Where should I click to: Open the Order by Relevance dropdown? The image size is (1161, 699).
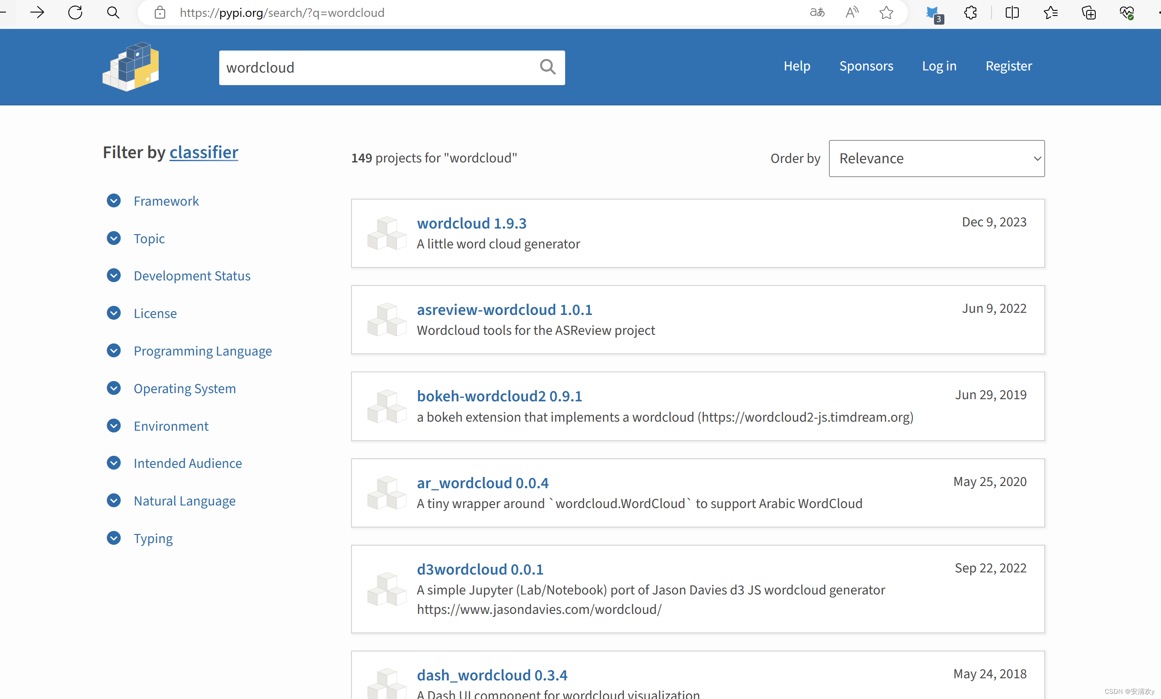(x=936, y=159)
